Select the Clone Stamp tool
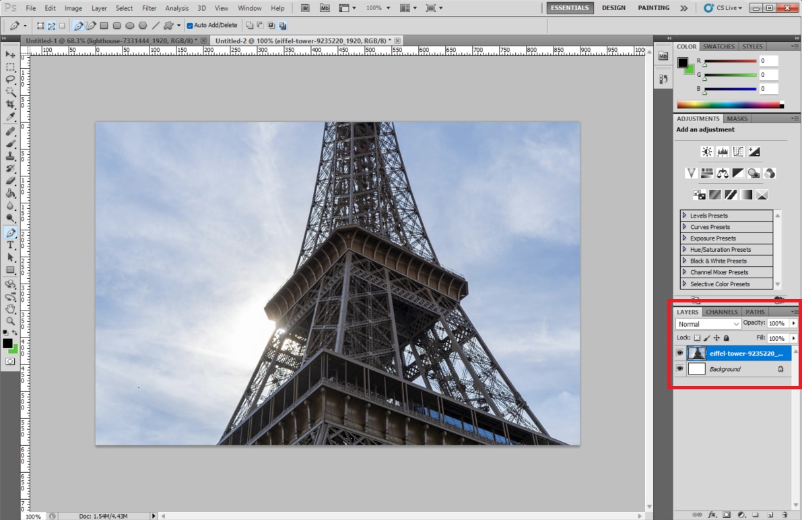 click(x=10, y=156)
